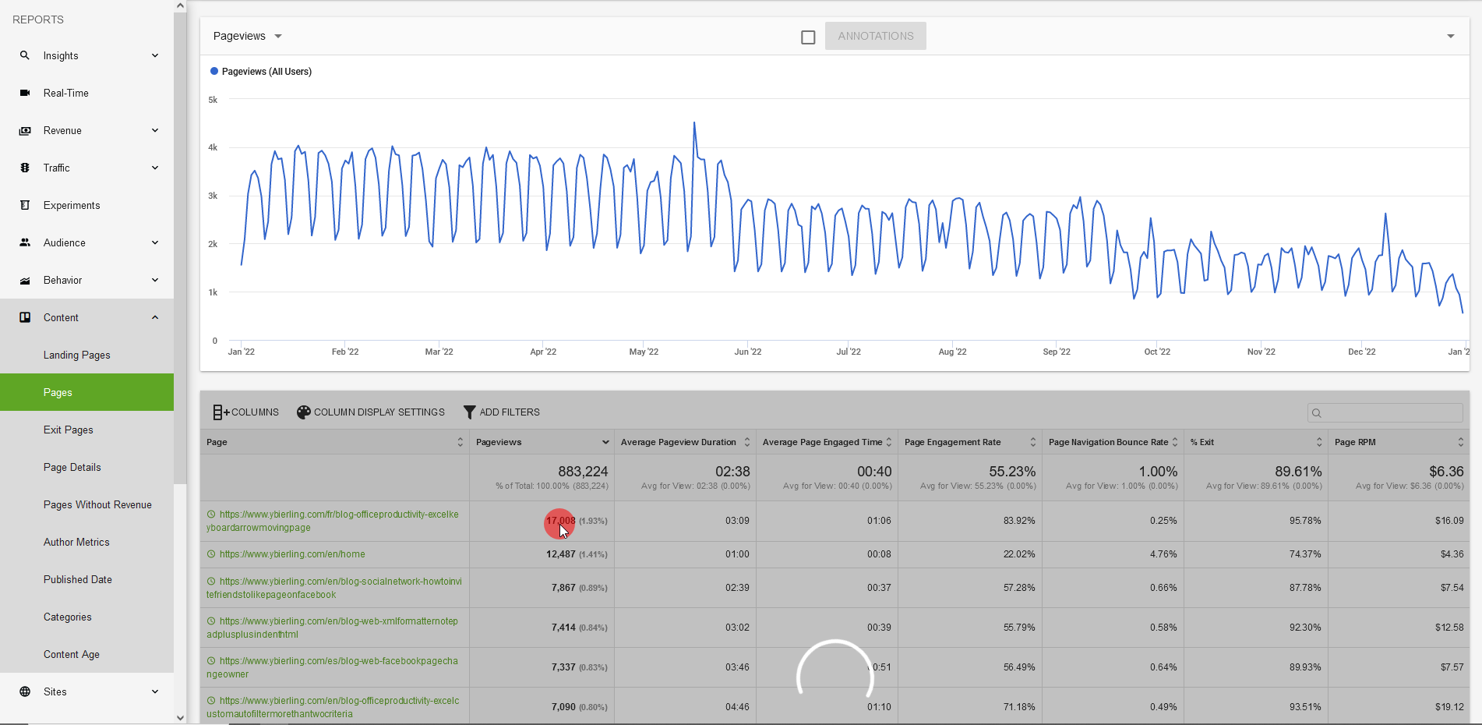Enable the Annotations checkbox

[807, 37]
